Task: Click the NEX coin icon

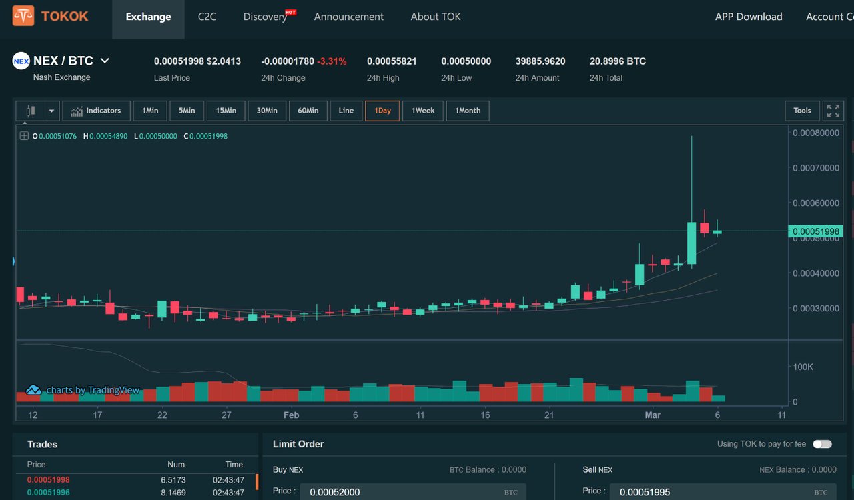Action: click(x=21, y=61)
